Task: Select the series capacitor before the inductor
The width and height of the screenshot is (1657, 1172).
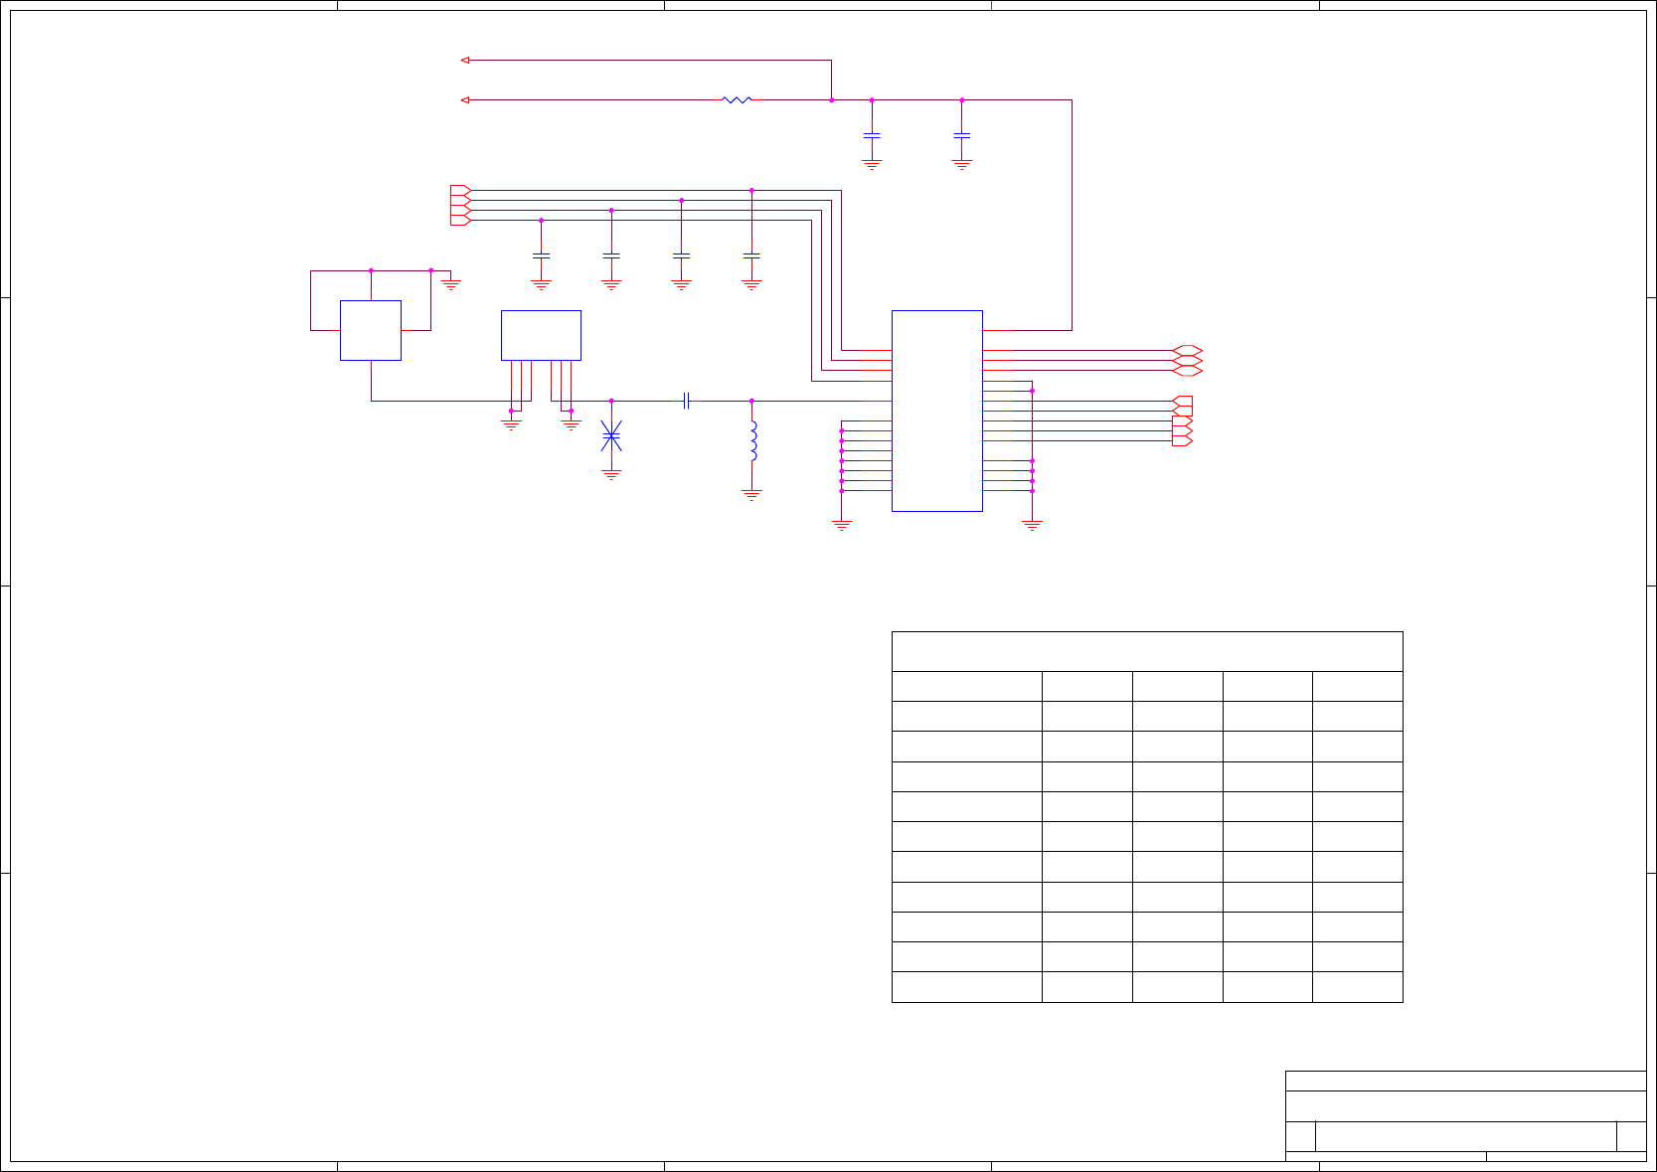Action: [687, 401]
